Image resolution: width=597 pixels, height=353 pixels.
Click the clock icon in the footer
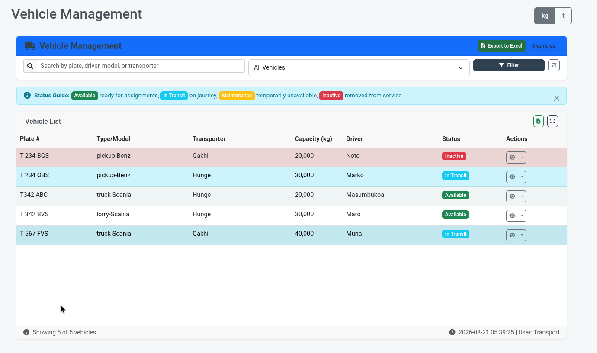tap(452, 332)
